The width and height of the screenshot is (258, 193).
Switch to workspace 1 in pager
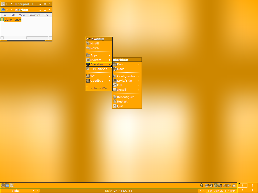click(x=242, y=186)
